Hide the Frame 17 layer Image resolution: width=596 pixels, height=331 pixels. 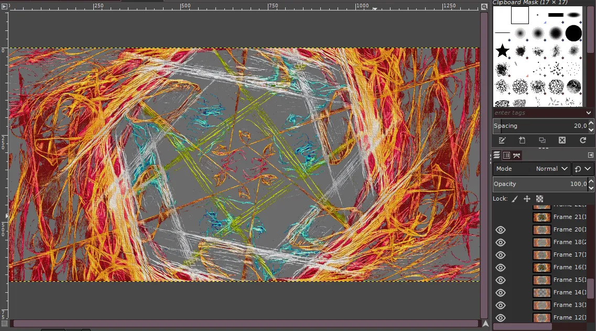point(501,255)
